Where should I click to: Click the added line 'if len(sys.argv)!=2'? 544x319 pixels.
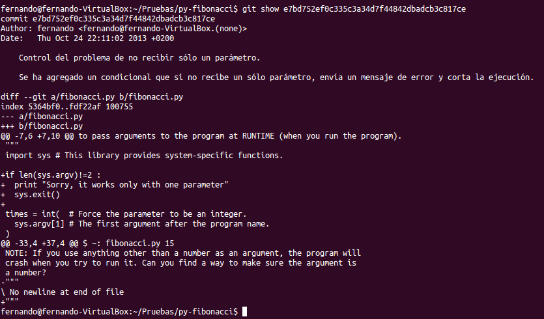pos(51,174)
